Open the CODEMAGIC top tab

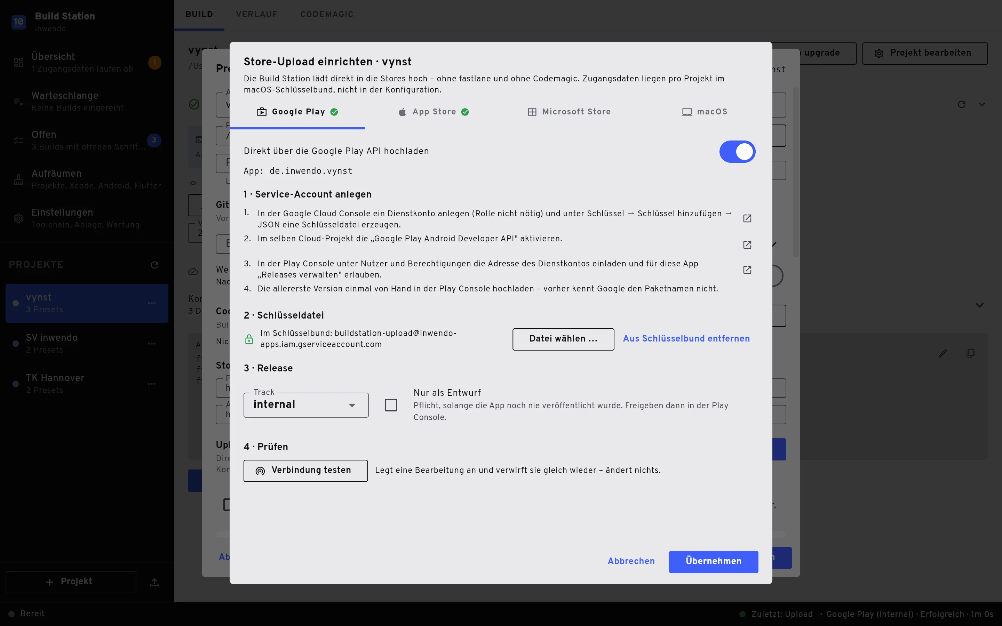[x=327, y=15]
